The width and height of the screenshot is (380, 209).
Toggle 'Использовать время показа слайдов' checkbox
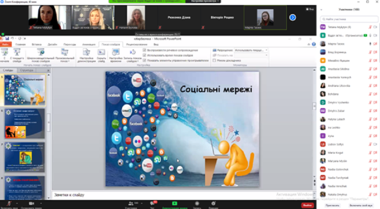coord(145,55)
